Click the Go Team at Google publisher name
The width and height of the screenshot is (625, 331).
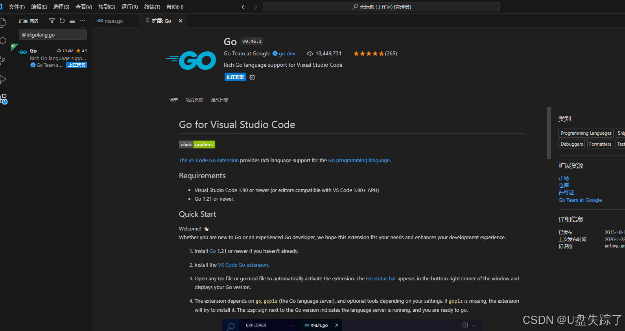click(x=247, y=53)
